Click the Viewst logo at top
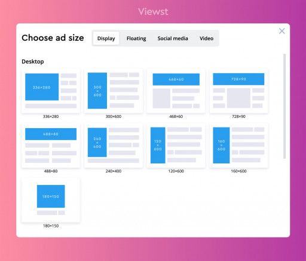Image resolution: width=306 pixels, height=261 pixels. pos(153,11)
